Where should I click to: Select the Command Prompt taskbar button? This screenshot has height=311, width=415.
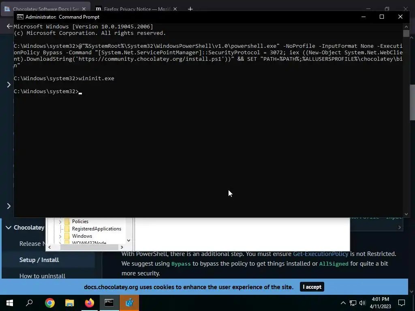click(x=109, y=303)
